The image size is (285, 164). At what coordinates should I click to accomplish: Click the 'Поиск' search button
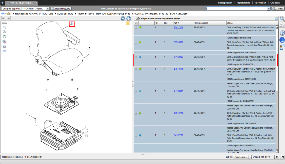[x=278, y=9]
